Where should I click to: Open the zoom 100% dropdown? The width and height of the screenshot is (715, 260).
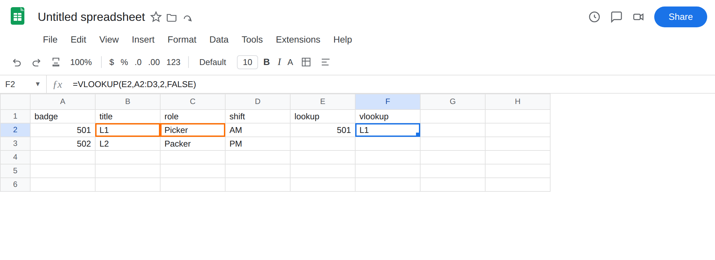click(x=81, y=62)
